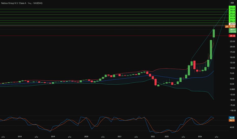This screenshot has height=139, width=237.
Task: Click the 314.19 price level label
Action: tap(232, 19)
